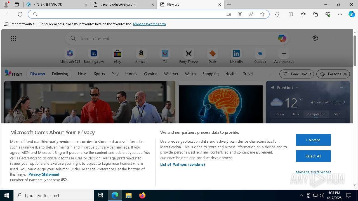Add this page to favorites star
Screen dimensions: 358x201
[x=262, y=14]
